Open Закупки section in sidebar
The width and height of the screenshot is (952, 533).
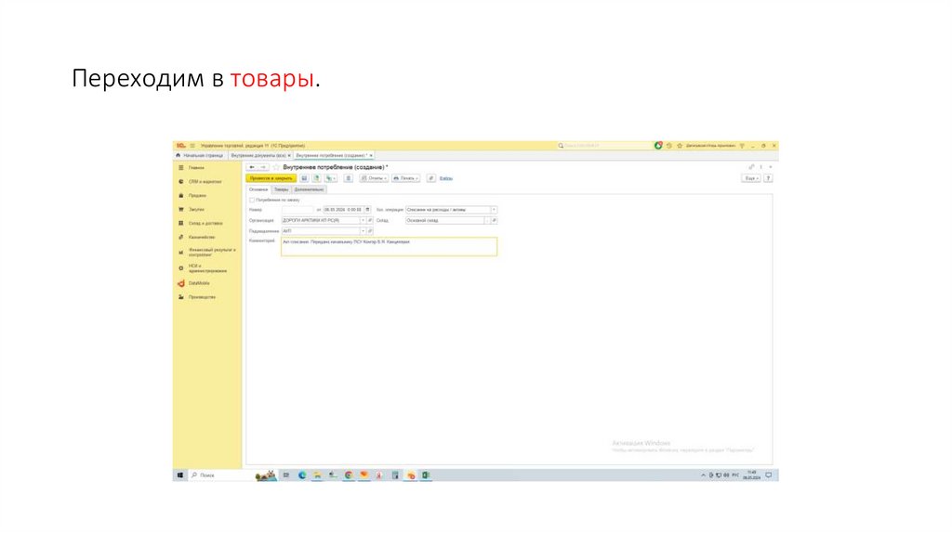(x=196, y=210)
